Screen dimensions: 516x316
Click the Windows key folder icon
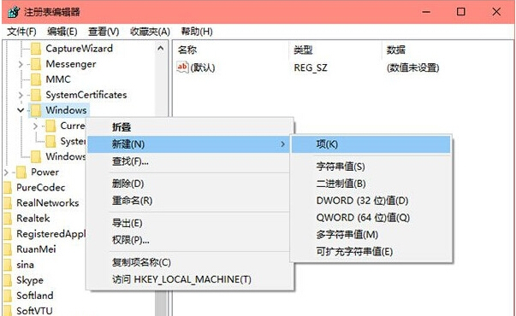(36, 110)
